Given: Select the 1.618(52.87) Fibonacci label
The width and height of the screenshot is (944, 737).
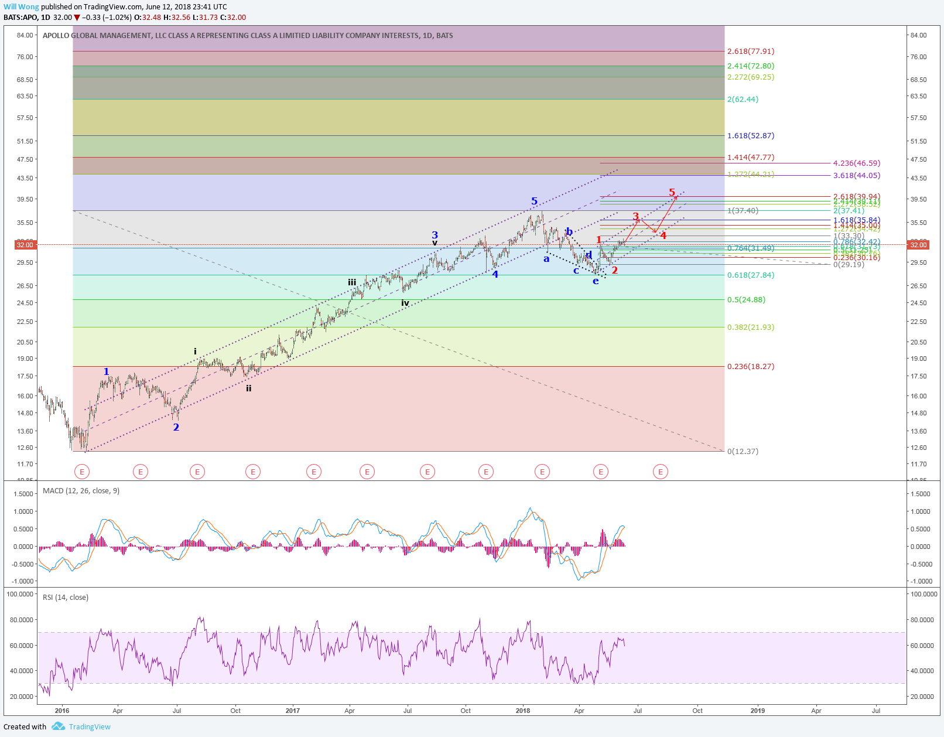Looking at the screenshot, I should [751, 136].
